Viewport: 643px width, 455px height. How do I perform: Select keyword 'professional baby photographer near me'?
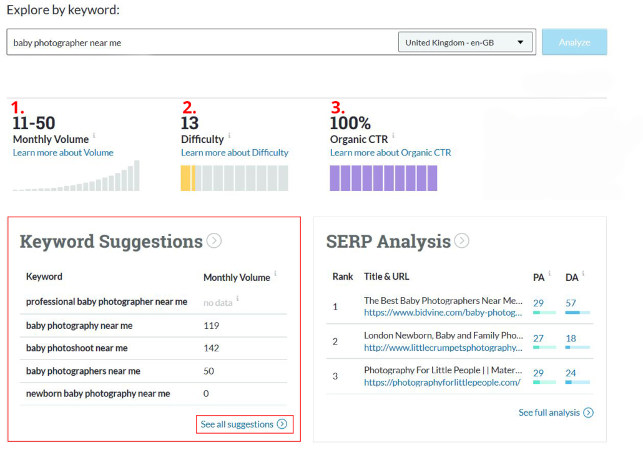click(107, 301)
